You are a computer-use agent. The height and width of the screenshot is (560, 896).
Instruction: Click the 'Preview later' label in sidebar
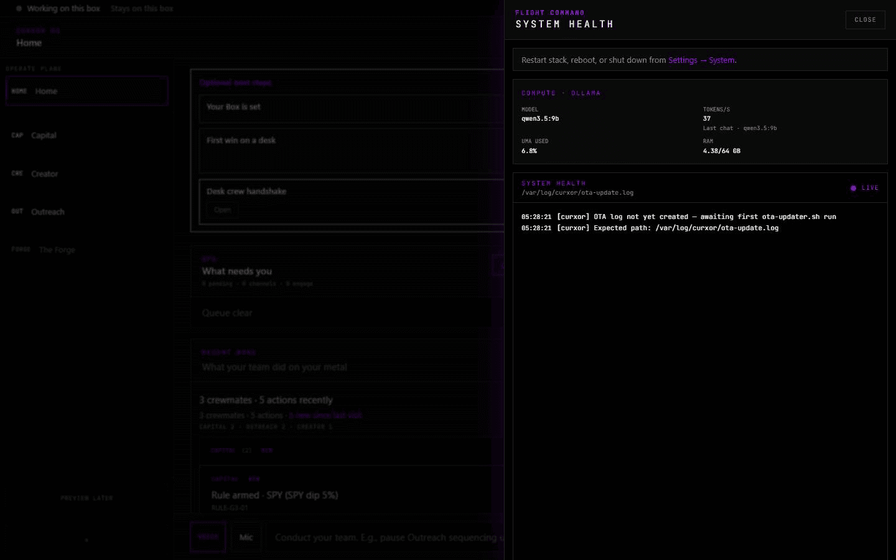point(86,498)
